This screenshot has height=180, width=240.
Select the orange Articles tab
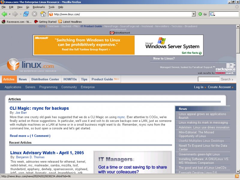(9, 79)
